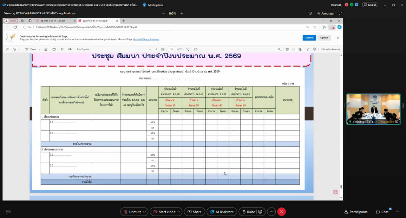Open the table of contents panel
This screenshot has width=406, height=218.
coord(7,49)
